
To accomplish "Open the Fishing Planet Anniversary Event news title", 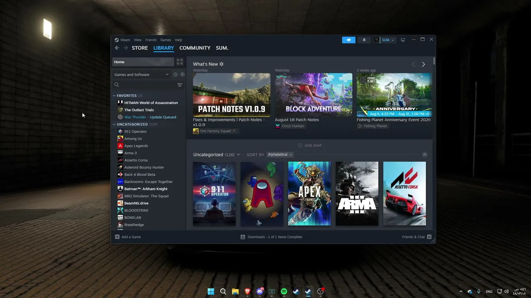I will (x=394, y=120).
